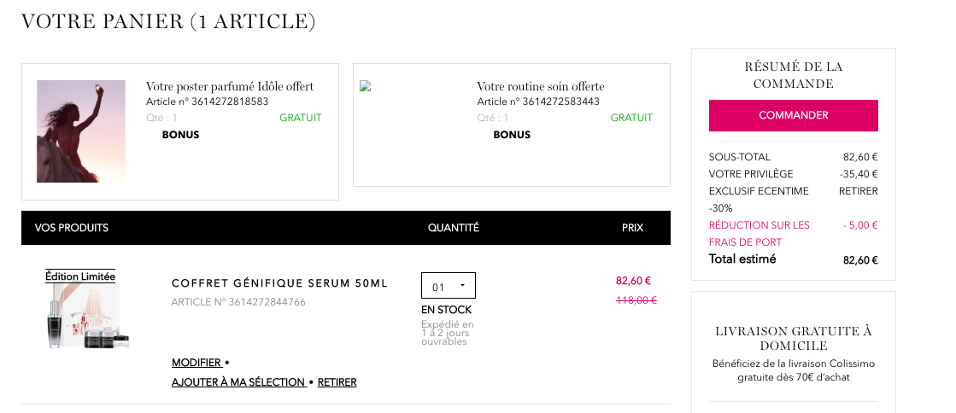Click the BONUS label on poster offer
The image size is (956, 413).
(x=180, y=135)
